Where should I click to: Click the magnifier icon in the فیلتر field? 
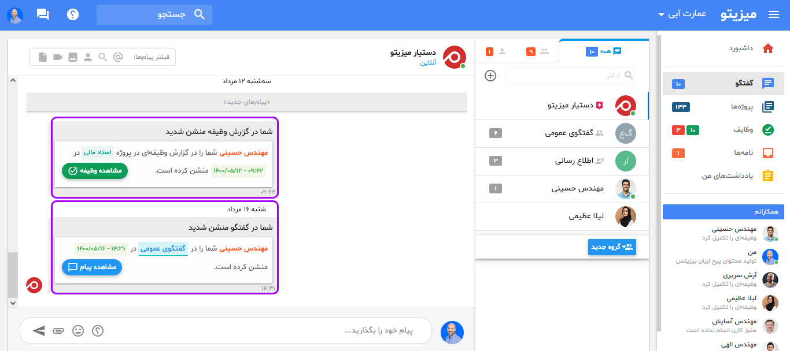(x=629, y=75)
